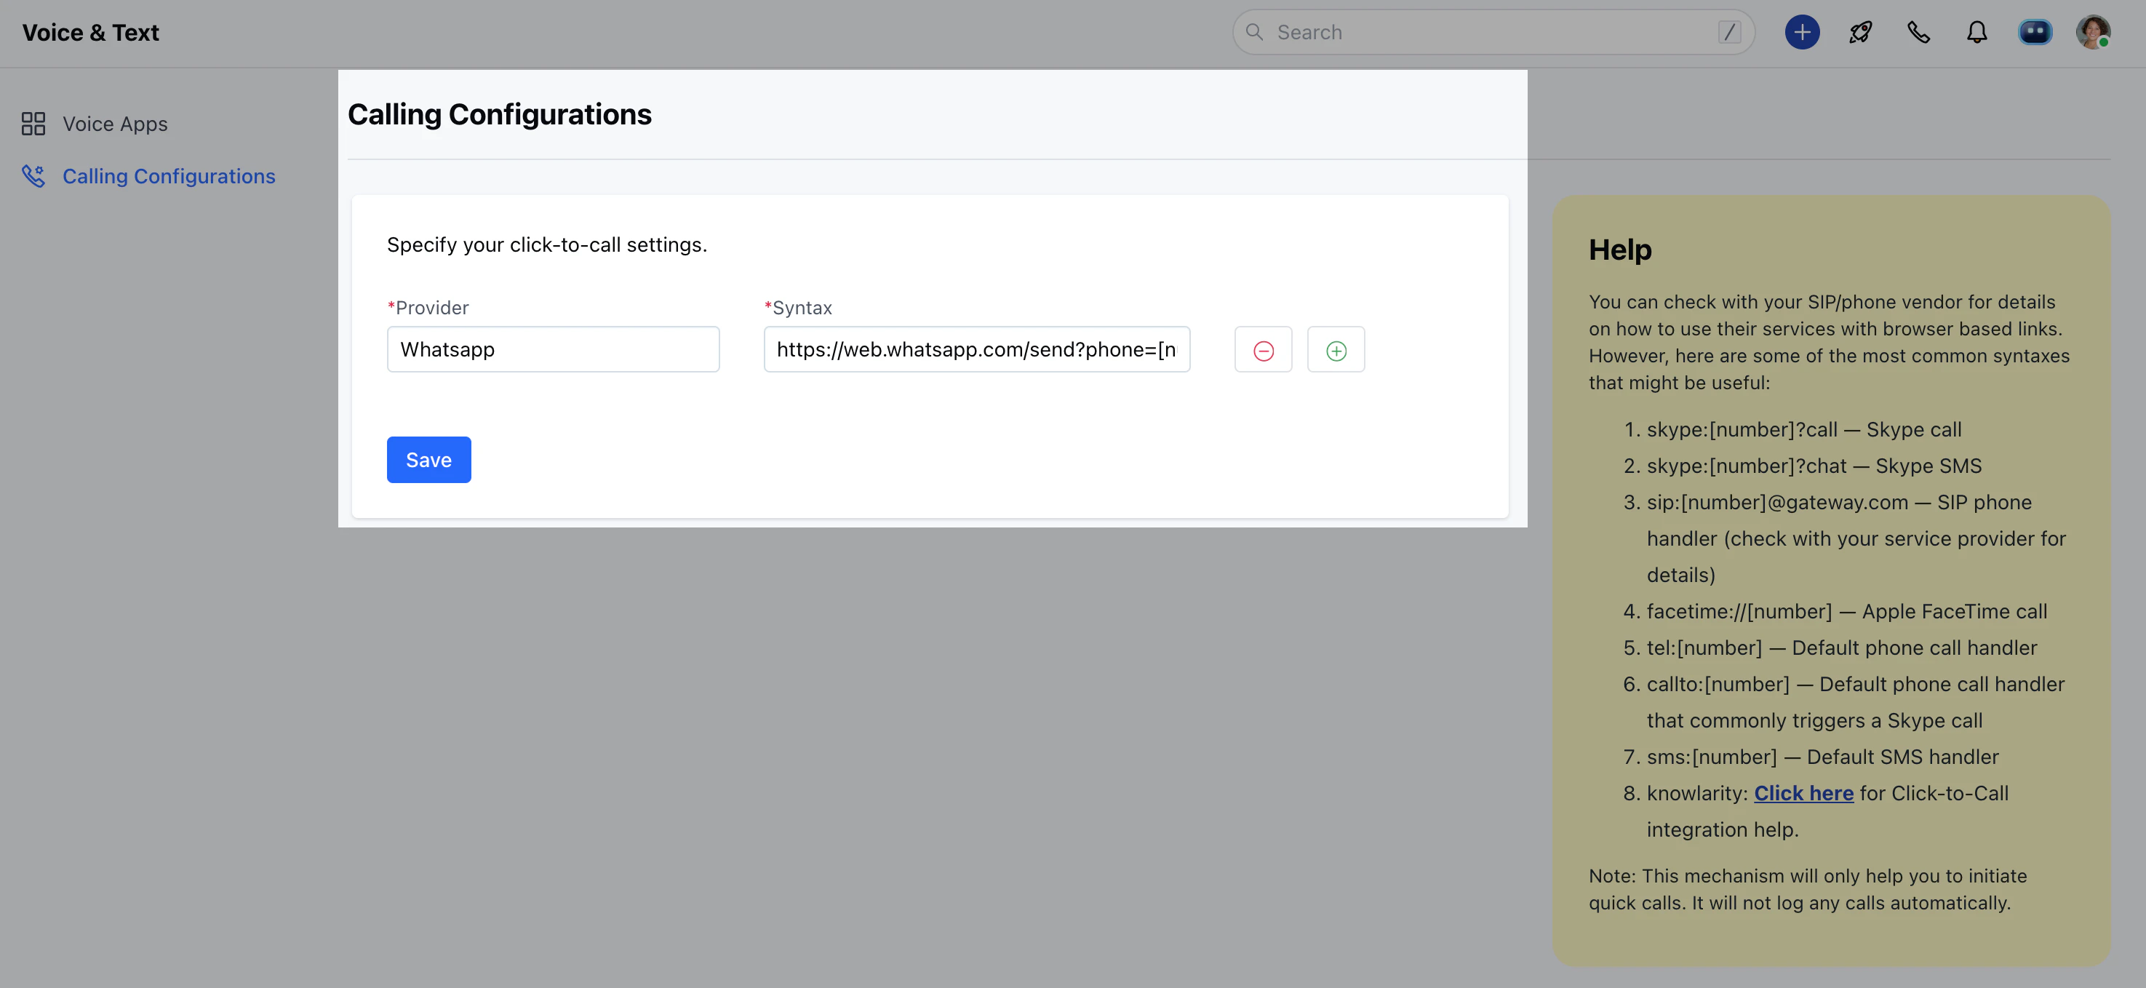Click the *Syntax field label
Viewport: 2146px width, 988px height.
pos(798,308)
